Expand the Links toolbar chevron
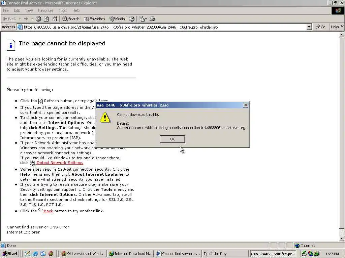This screenshot has width=345, height=258. tap(342, 26)
